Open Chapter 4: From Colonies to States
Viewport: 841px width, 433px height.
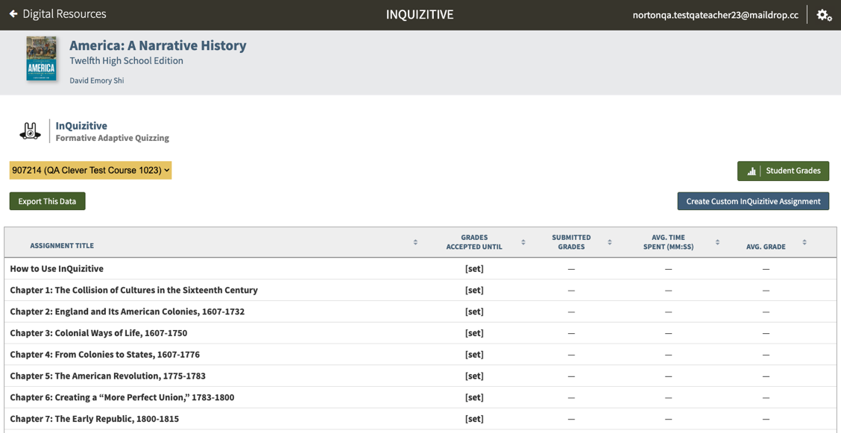pyautogui.click(x=105, y=354)
